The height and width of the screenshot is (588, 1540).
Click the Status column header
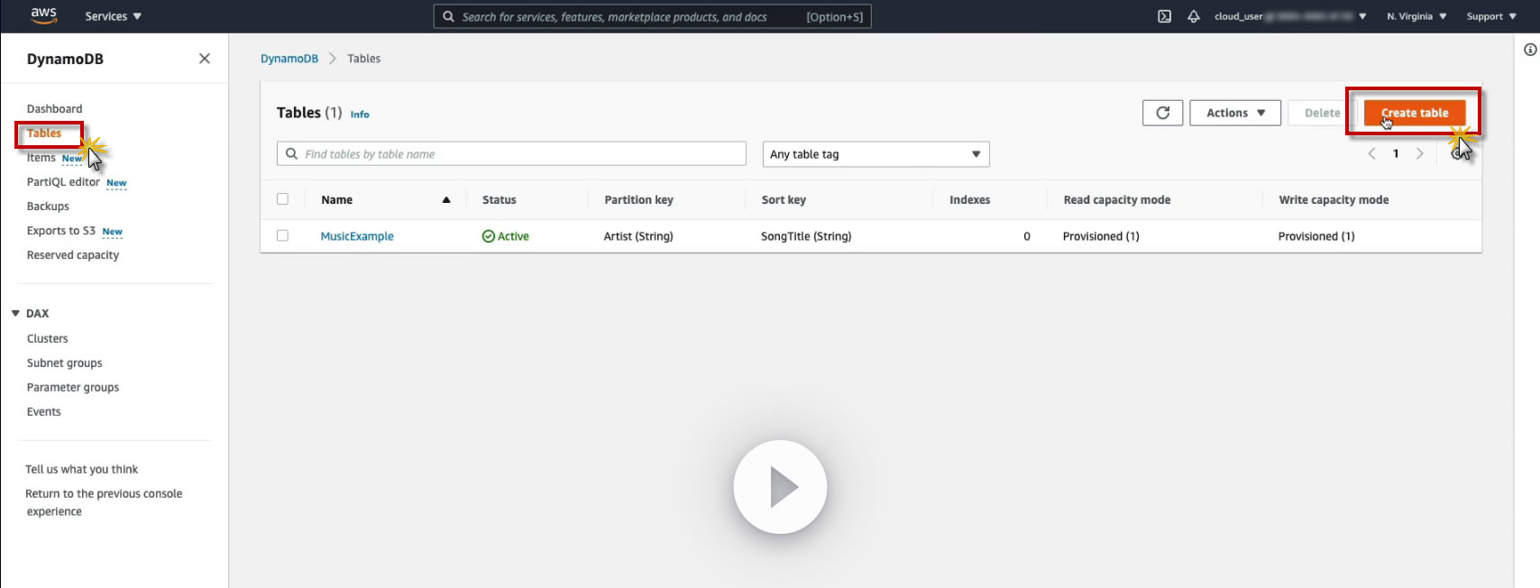pyautogui.click(x=499, y=200)
